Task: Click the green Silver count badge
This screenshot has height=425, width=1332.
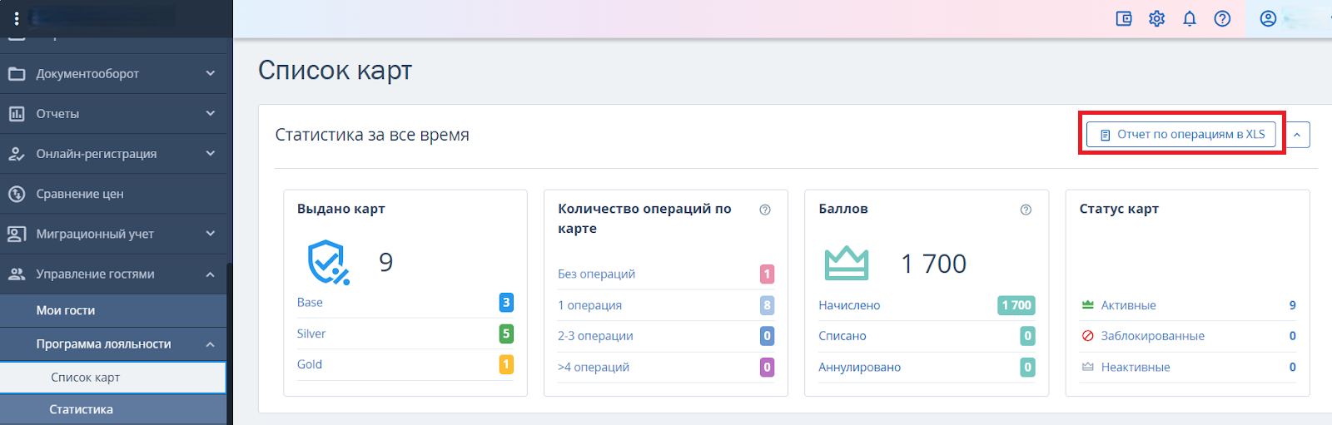Action: (x=506, y=334)
